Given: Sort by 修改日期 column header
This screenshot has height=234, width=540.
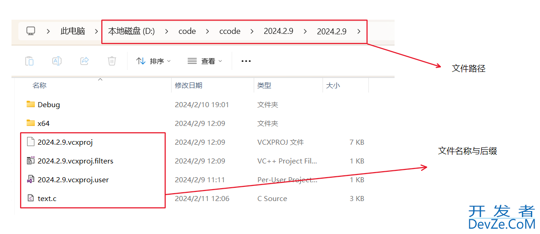Looking at the screenshot, I should 189,85.
